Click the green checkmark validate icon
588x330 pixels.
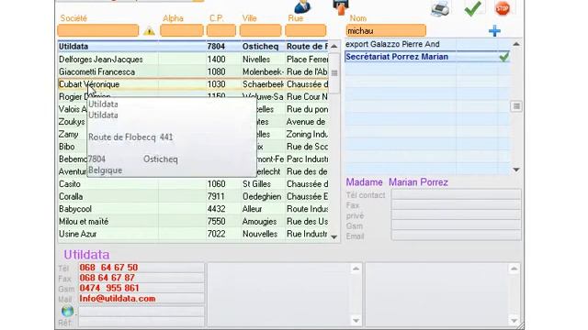(472, 8)
